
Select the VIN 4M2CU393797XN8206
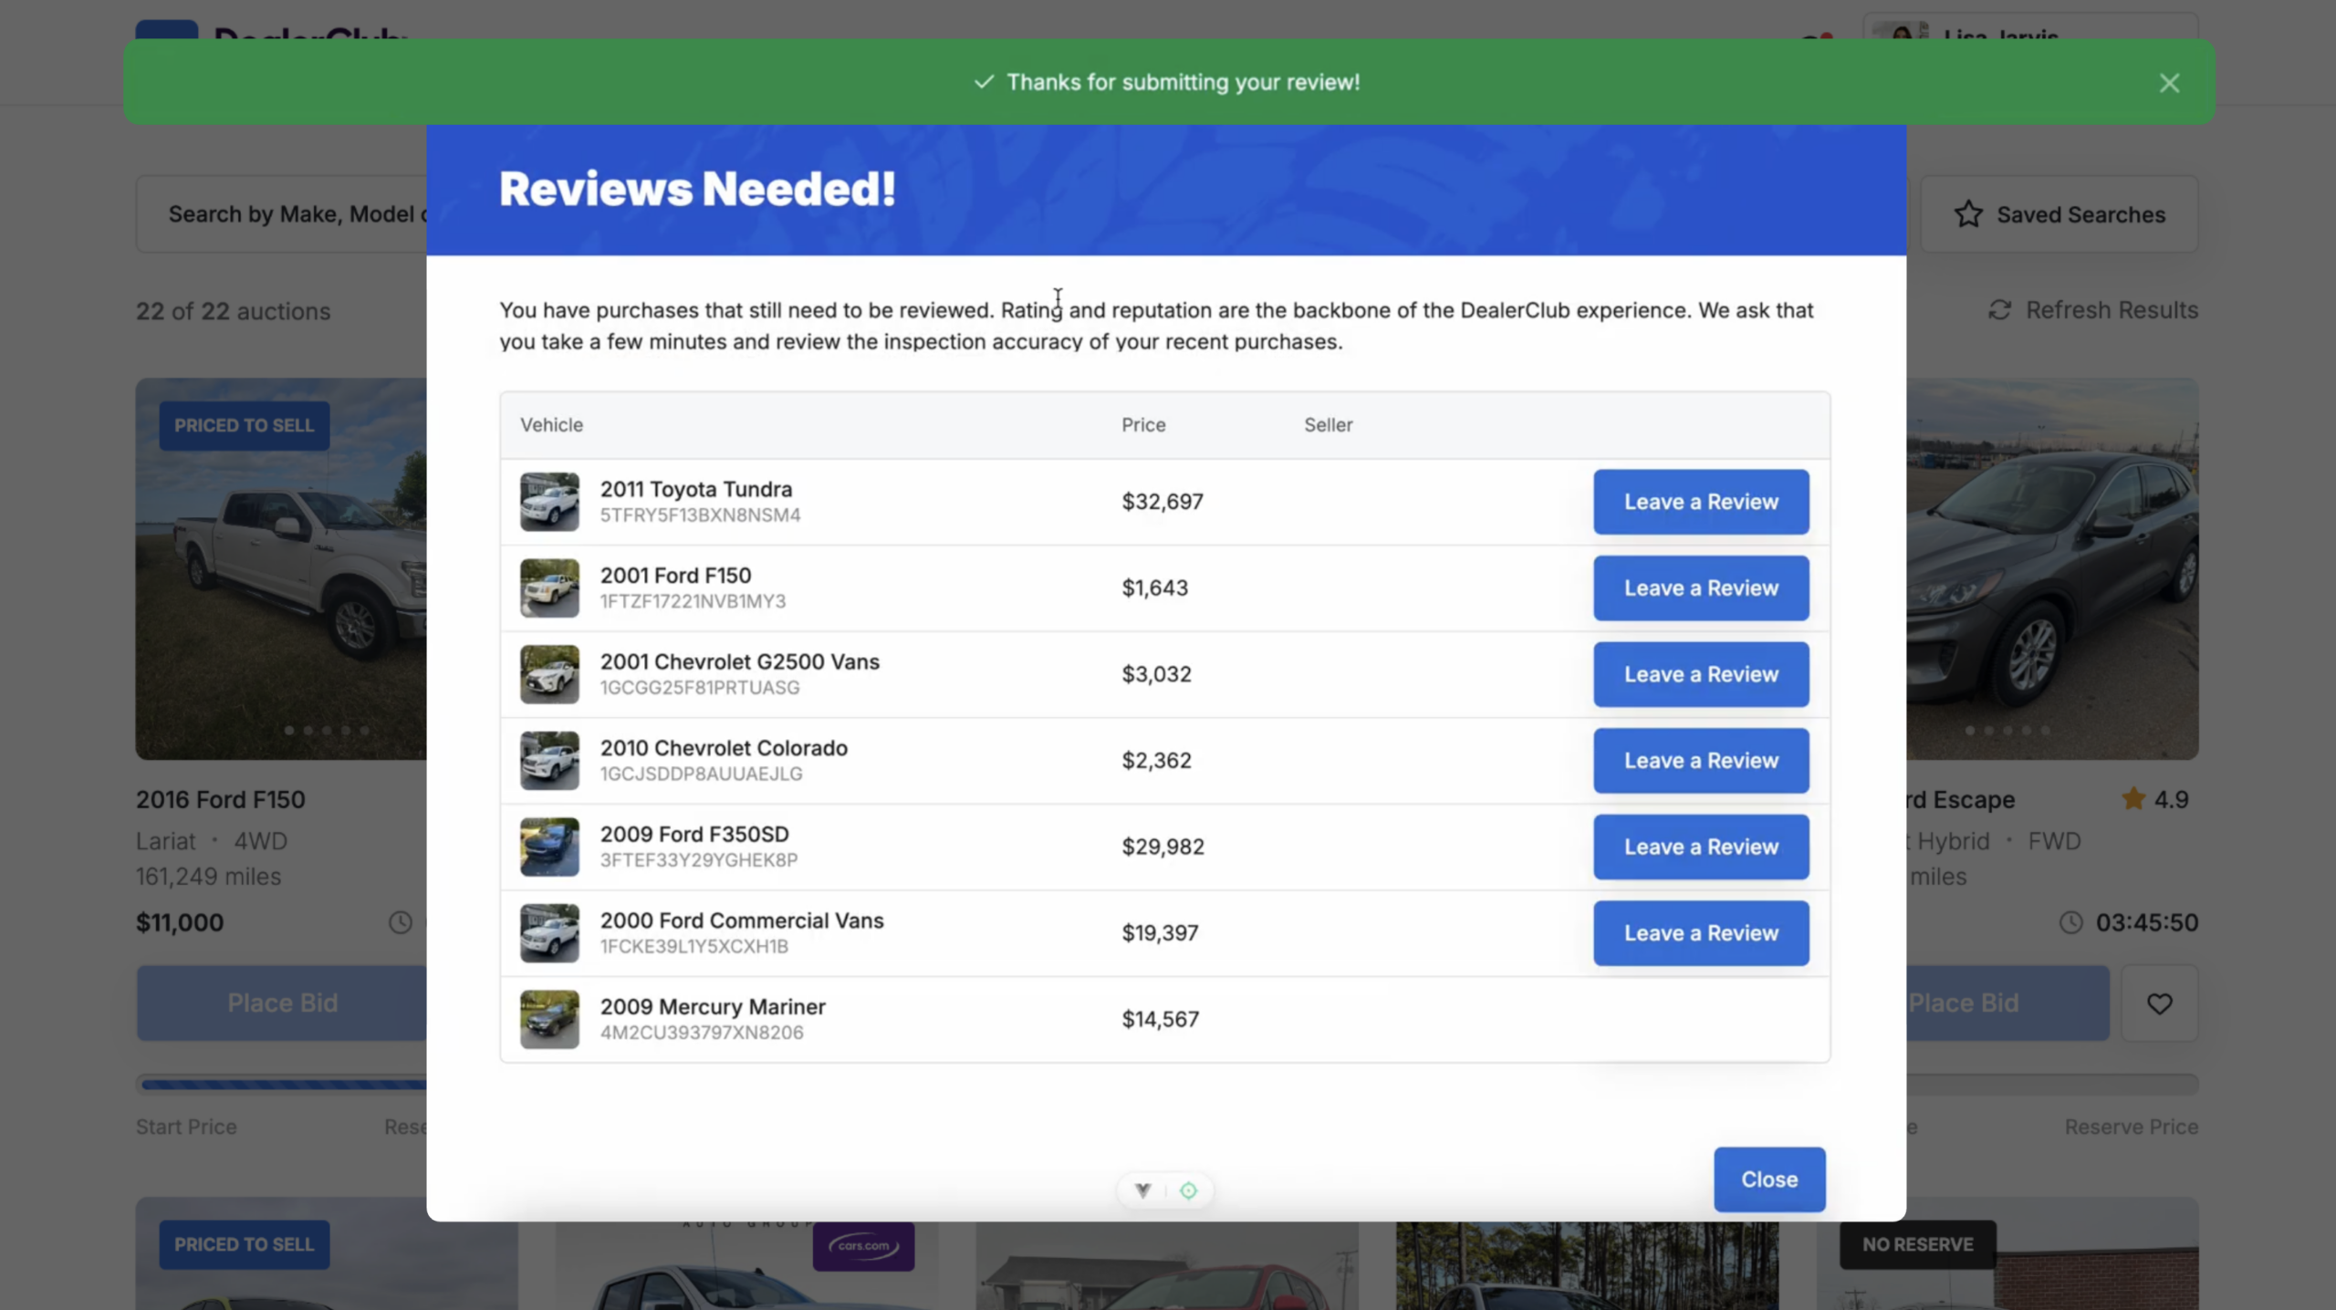click(702, 1033)
